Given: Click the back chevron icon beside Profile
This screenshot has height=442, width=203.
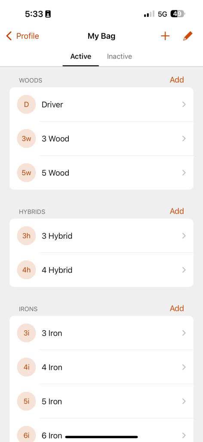Looking at the screenshot, I should 9,36.
